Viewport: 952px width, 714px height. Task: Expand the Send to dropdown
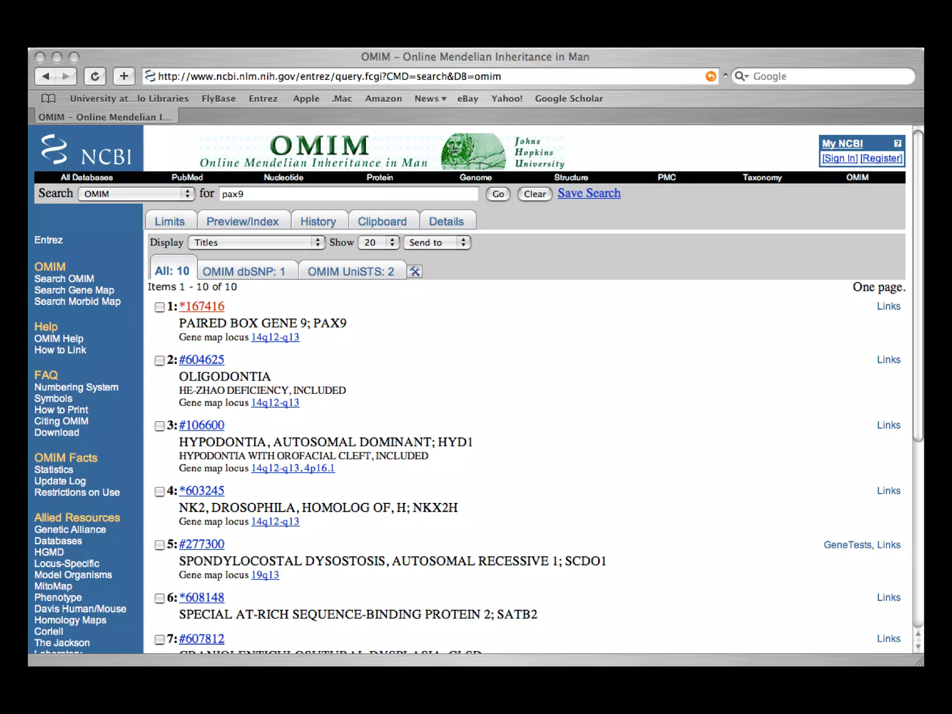click(436, 243)
